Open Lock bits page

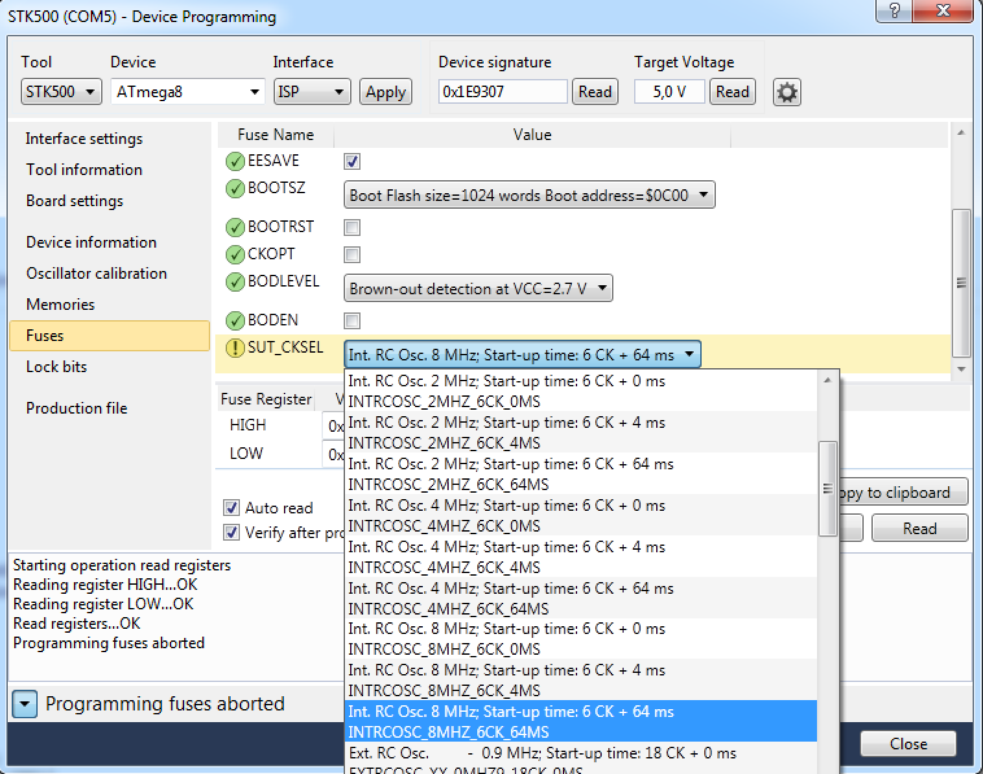click(56, 367)
